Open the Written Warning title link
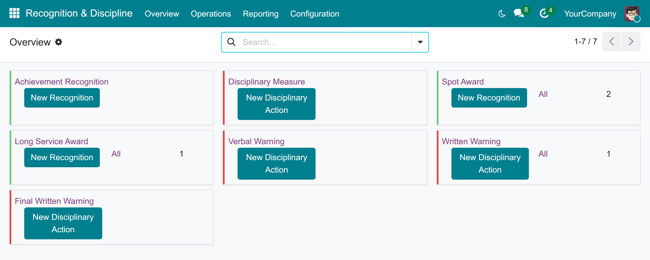Viewport: 650px width, 260px height. click(x=471, y=141)
